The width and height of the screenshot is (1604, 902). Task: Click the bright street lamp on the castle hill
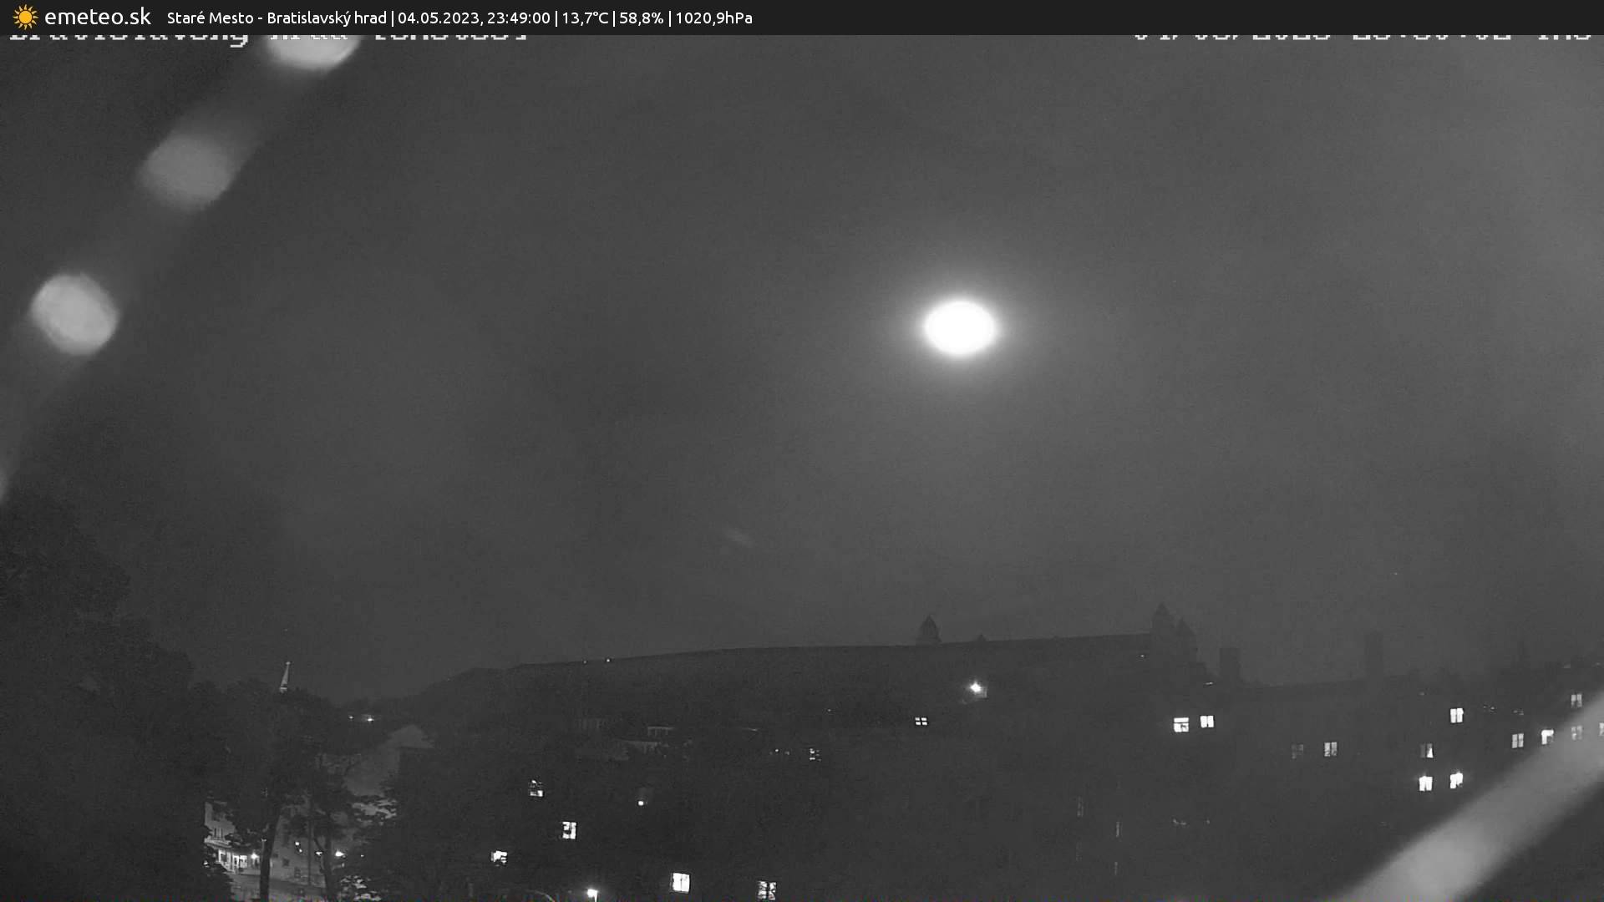[x=976, y=688]
